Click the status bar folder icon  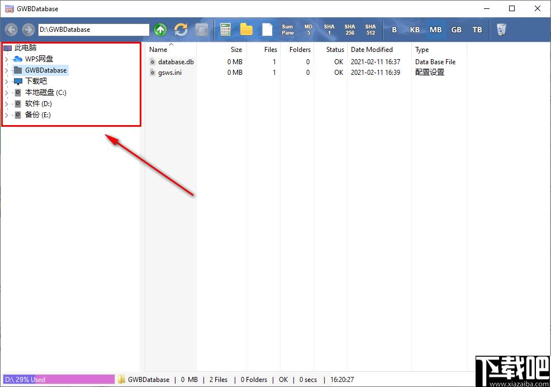point(122,379)
